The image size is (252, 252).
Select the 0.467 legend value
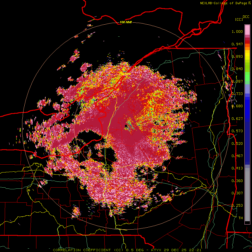tap(237, 156)
